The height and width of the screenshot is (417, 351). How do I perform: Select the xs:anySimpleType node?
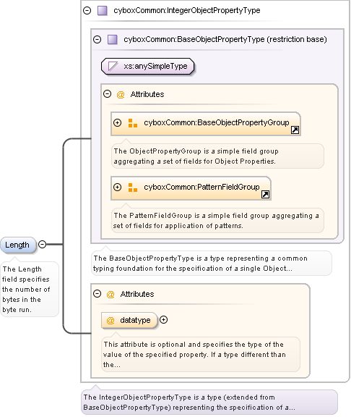pos(148,66)
